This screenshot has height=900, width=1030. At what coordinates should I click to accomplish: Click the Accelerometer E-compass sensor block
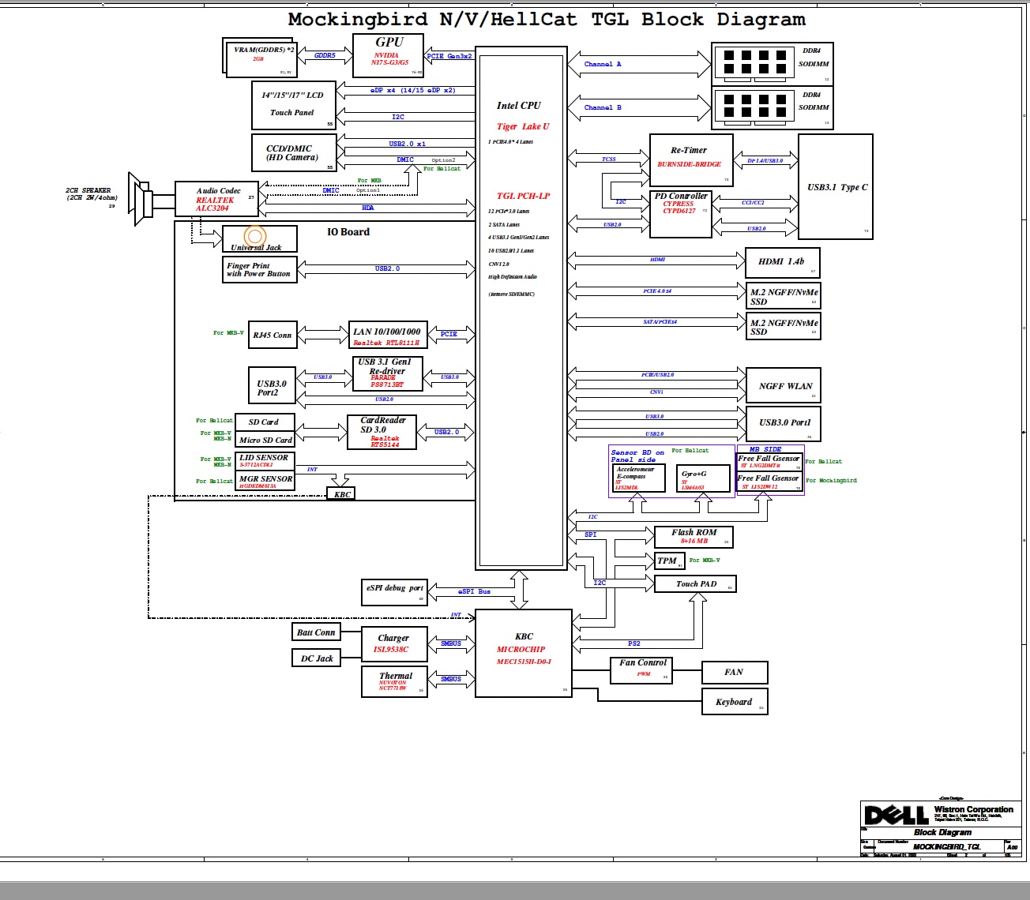(x=639, y=478)
